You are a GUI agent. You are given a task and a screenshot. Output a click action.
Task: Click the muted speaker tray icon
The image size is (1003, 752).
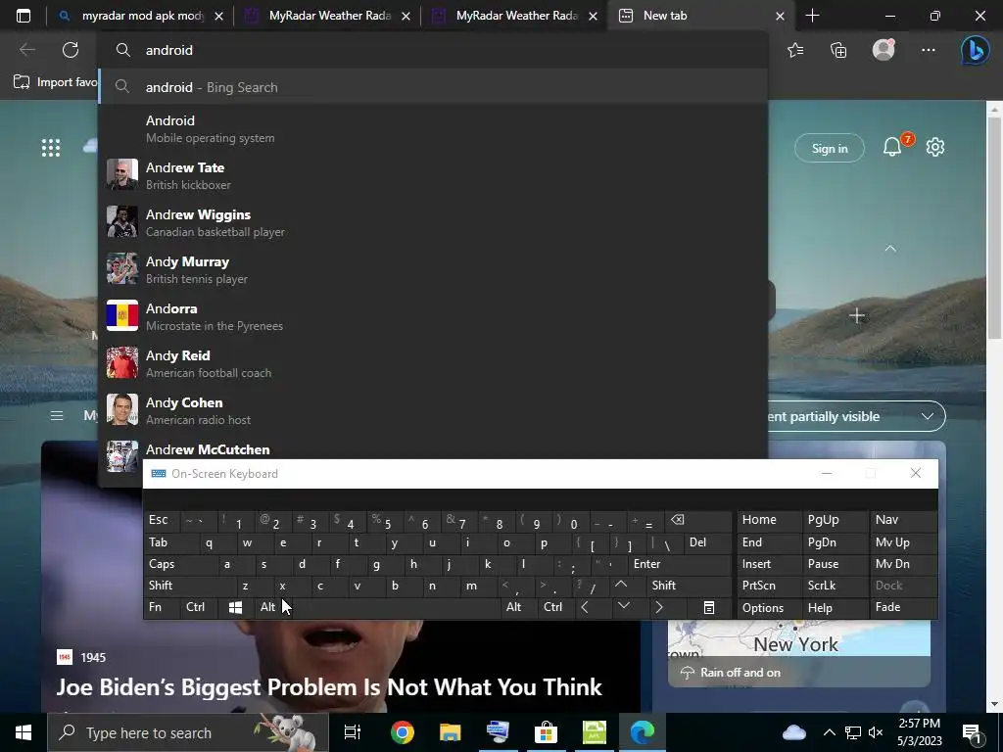[876, 732]
